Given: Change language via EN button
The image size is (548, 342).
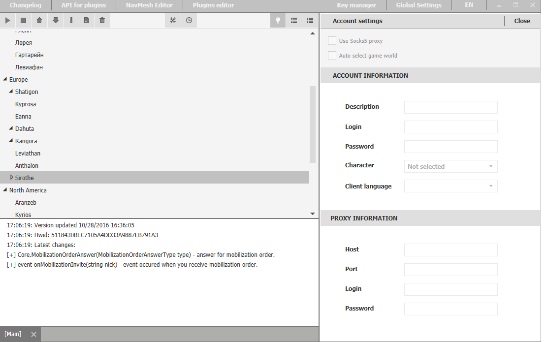Looking at the screenshot, I should point(469,5).
